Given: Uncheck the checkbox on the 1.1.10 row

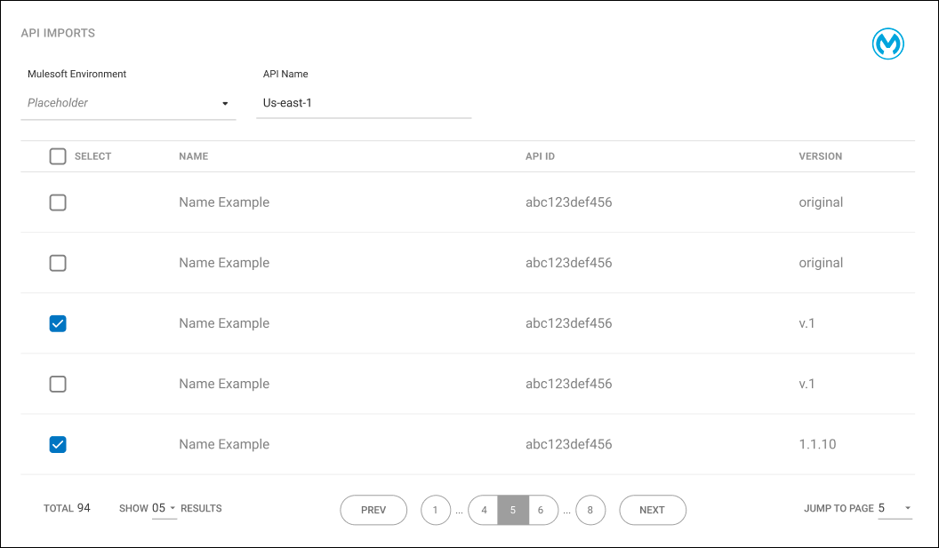Looking at the screenshot, I should point(58,444).
